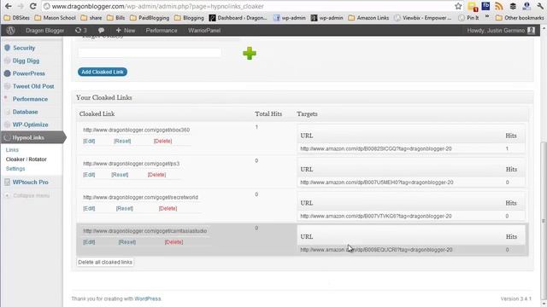Open Mason School bookmark folder
Viewport: 547px width, 307px height.
[x=55, y=18]
